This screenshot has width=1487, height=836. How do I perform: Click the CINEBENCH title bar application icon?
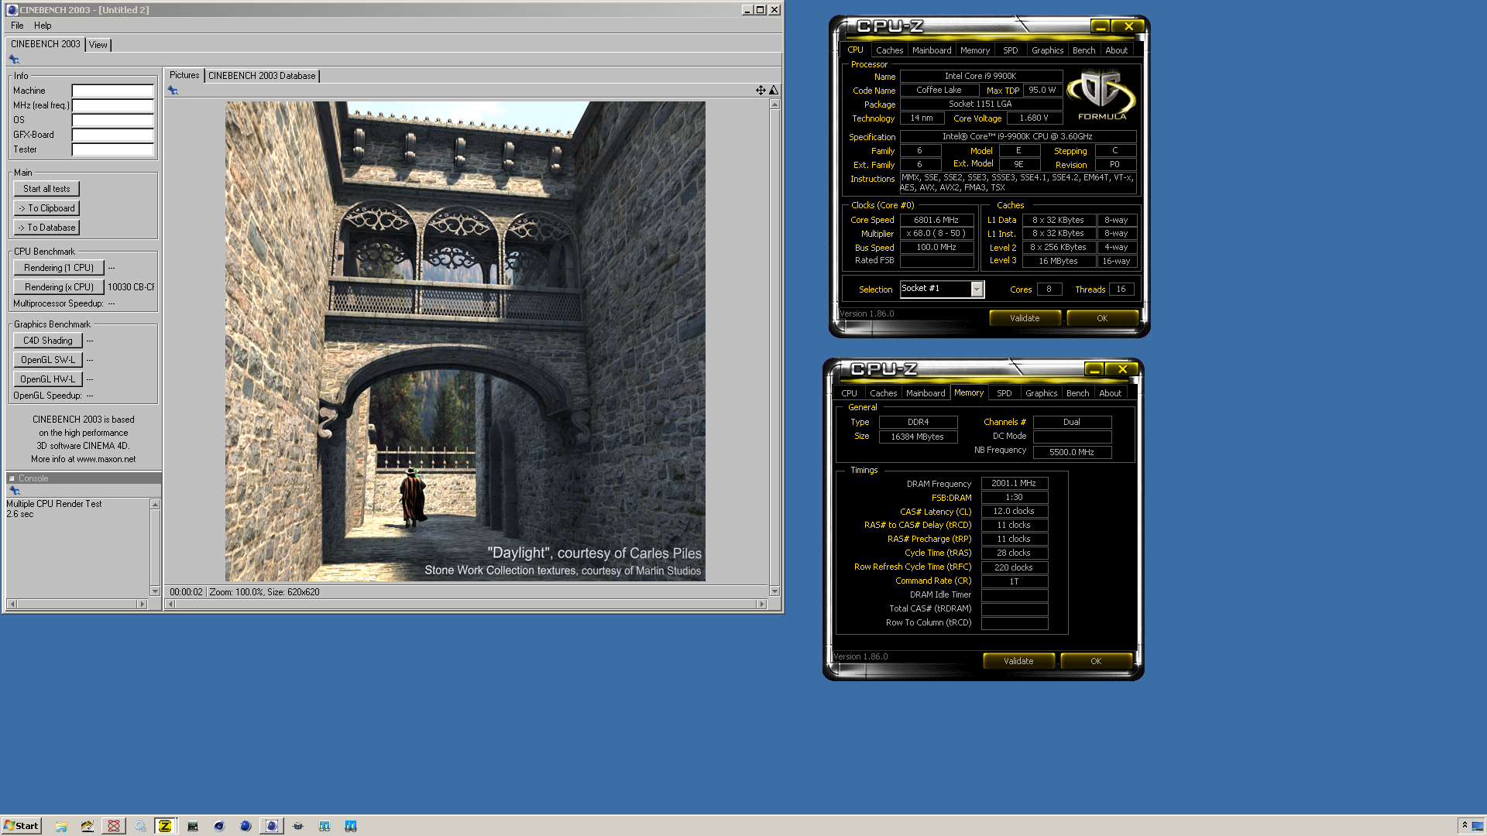[12, 10]
